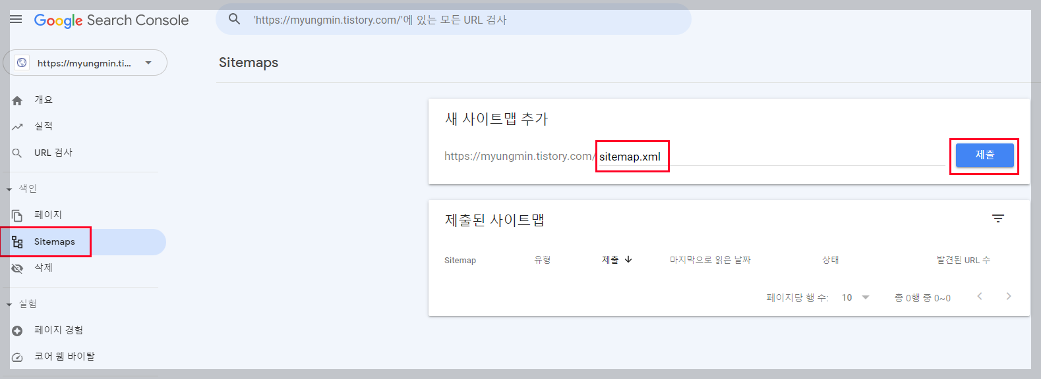Click the 페이지 경험 plus-circle icon

click(x=17, y=330)
